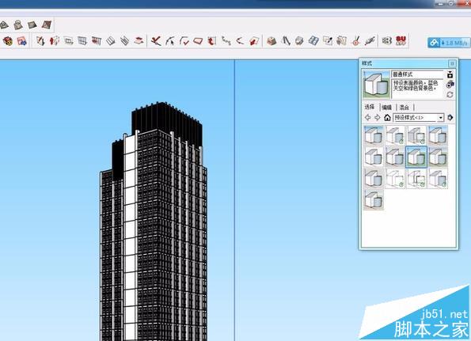Open the details arrow menu beside style dropdown
Image resolution: width=471 pixels, height=341 pixels.
pos(450,118)
